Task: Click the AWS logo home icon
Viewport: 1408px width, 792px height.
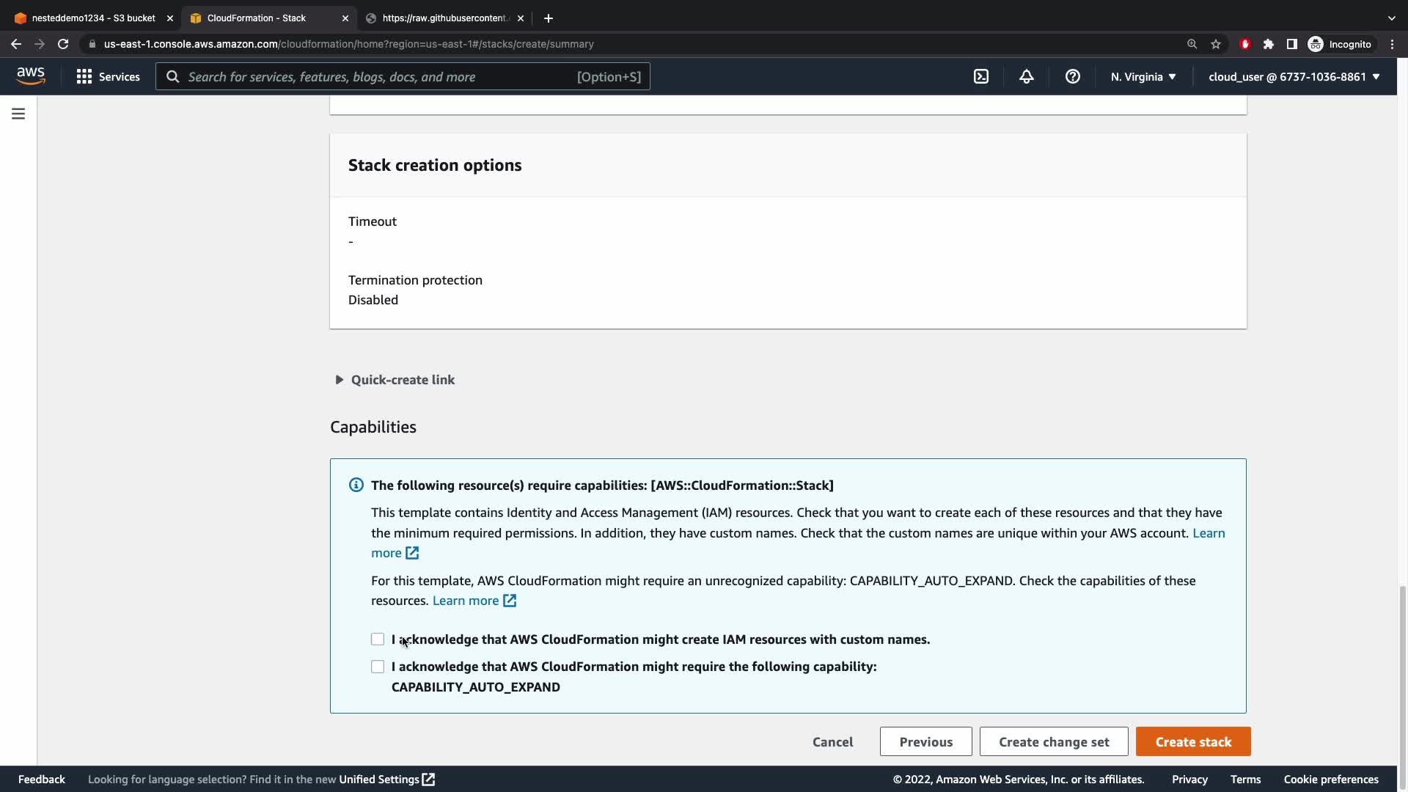Action: click(x=31, y=76)
